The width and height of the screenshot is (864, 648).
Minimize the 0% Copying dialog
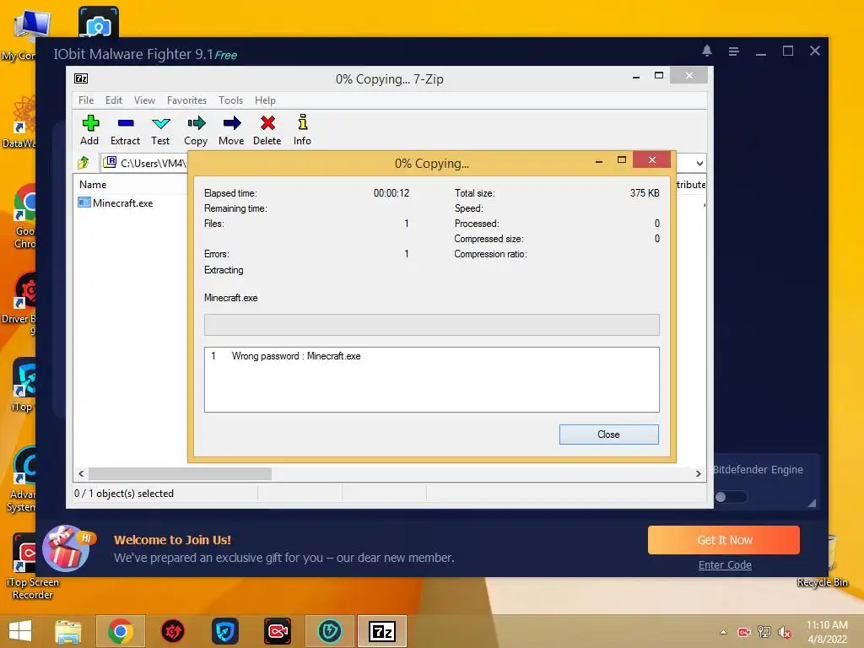coord(599,161)
